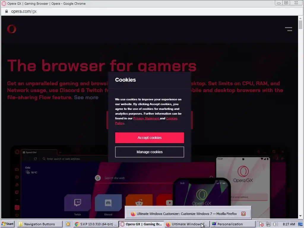Click the See more link
This screenshot has height=228, width=304.
pyautogui.click(x=86, y=97)
